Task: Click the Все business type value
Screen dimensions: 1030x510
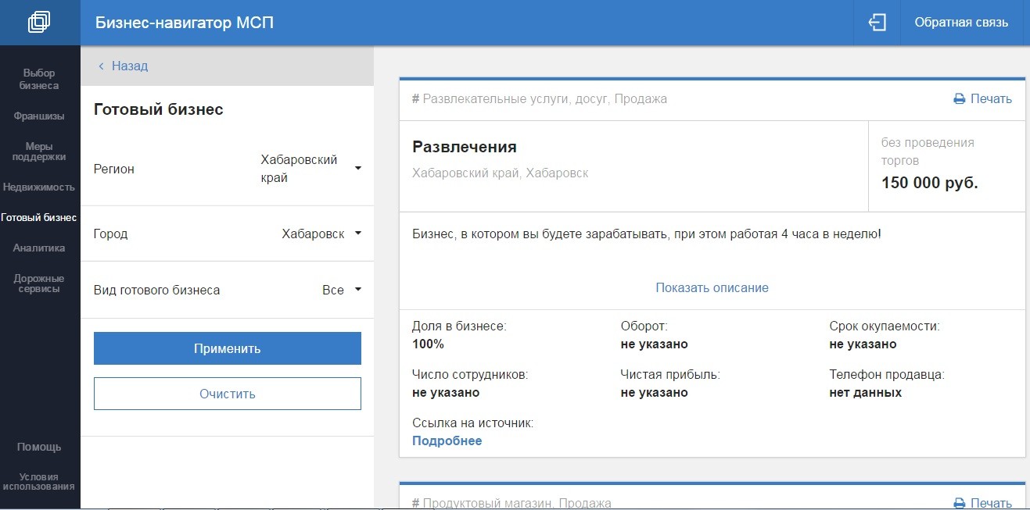Action: point(332,290)
